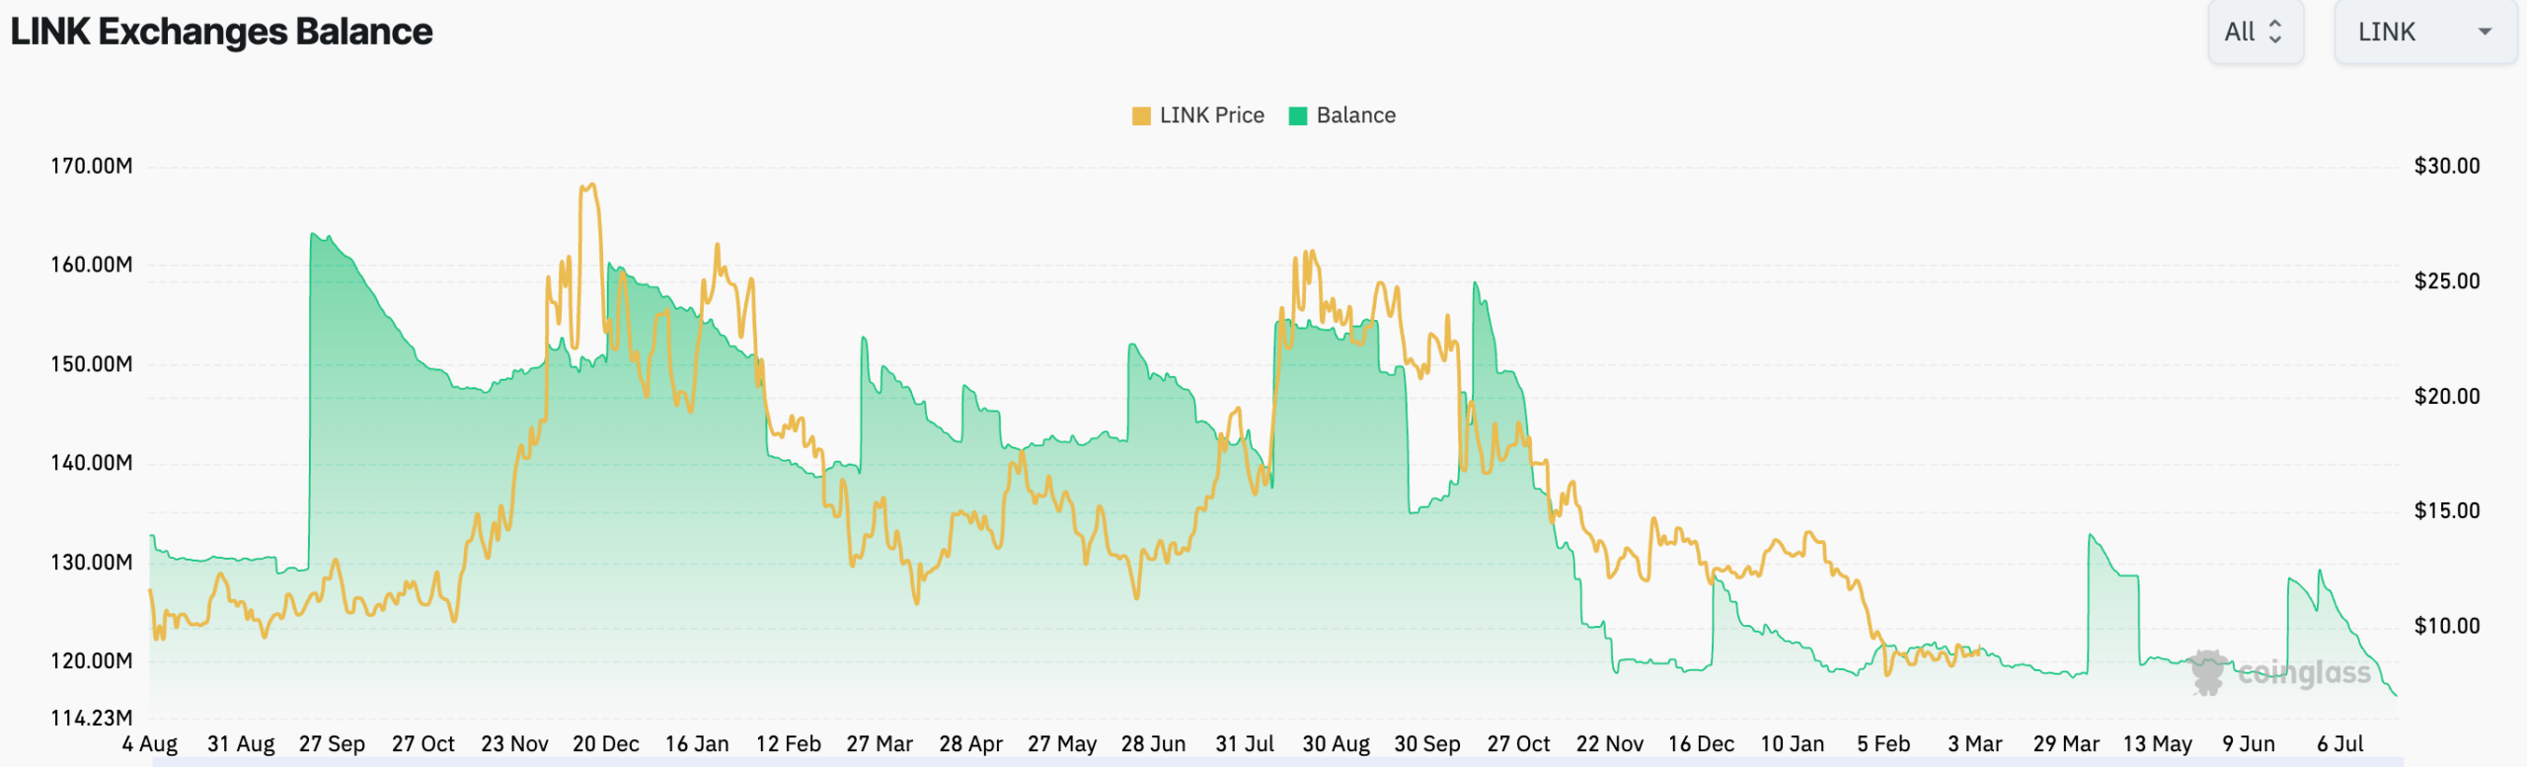
Task: Toggle the LINK Price legend series
Action: (x=1197, y=115)
